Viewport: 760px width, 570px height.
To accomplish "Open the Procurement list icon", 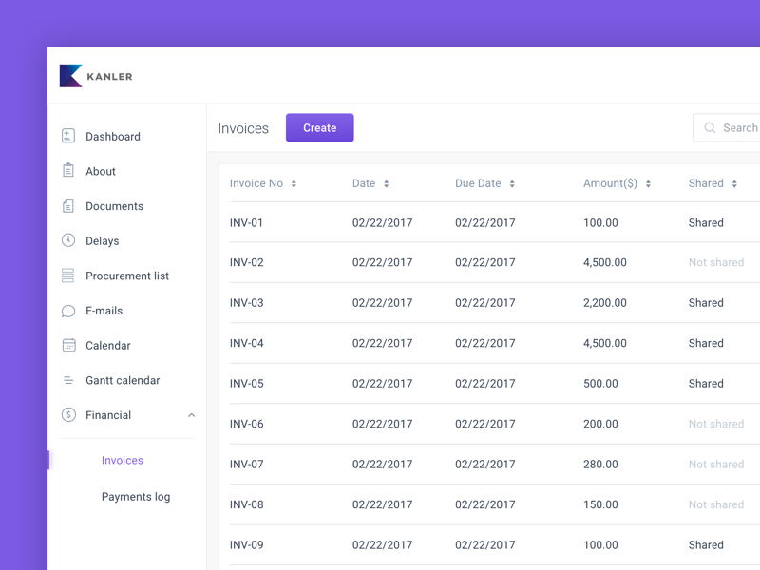I will 67,275.
